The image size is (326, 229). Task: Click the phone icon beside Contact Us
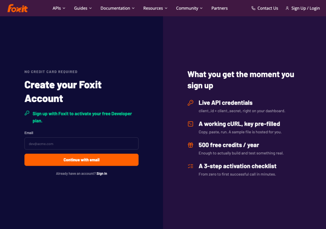253,8
